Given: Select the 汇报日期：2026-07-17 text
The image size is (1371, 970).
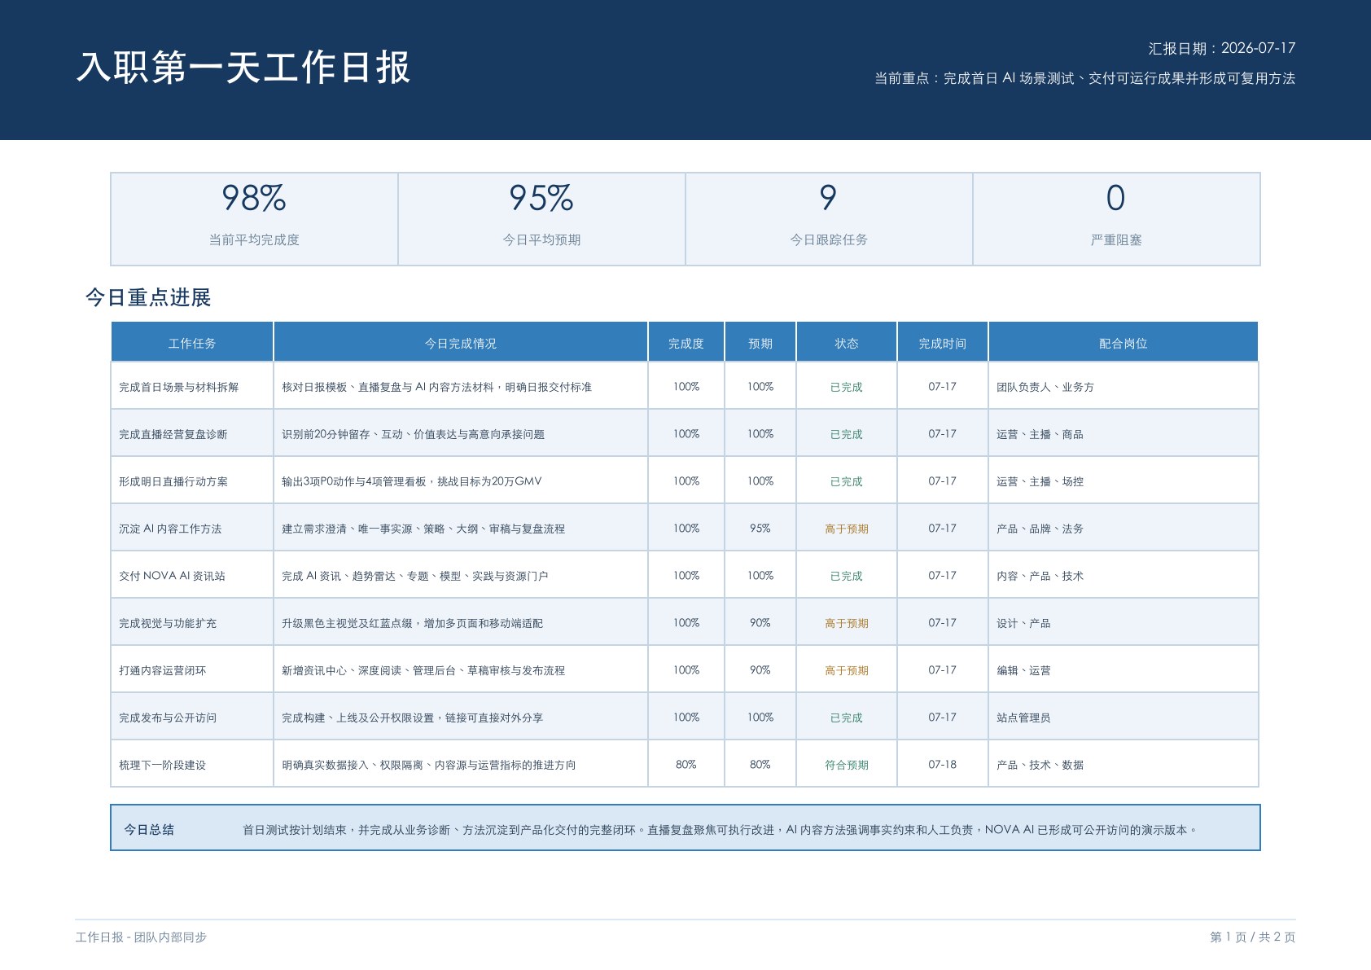Looking at the screenshot, I should click(1221, 48).
